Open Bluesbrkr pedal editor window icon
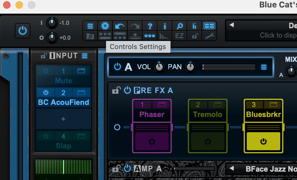Viewport: 297px width, 180px height. 273,105
